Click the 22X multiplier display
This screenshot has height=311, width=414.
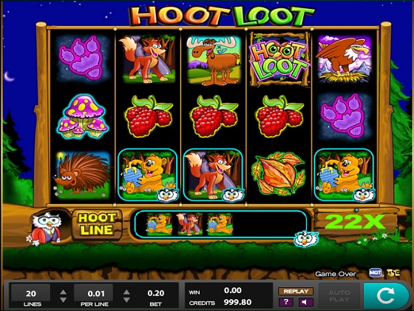[x=355, y=221]
